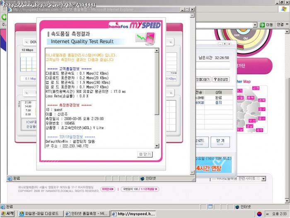Click the IP 주소 222.233.148.172 line
290x218 pixels.
tap(67, 146)
